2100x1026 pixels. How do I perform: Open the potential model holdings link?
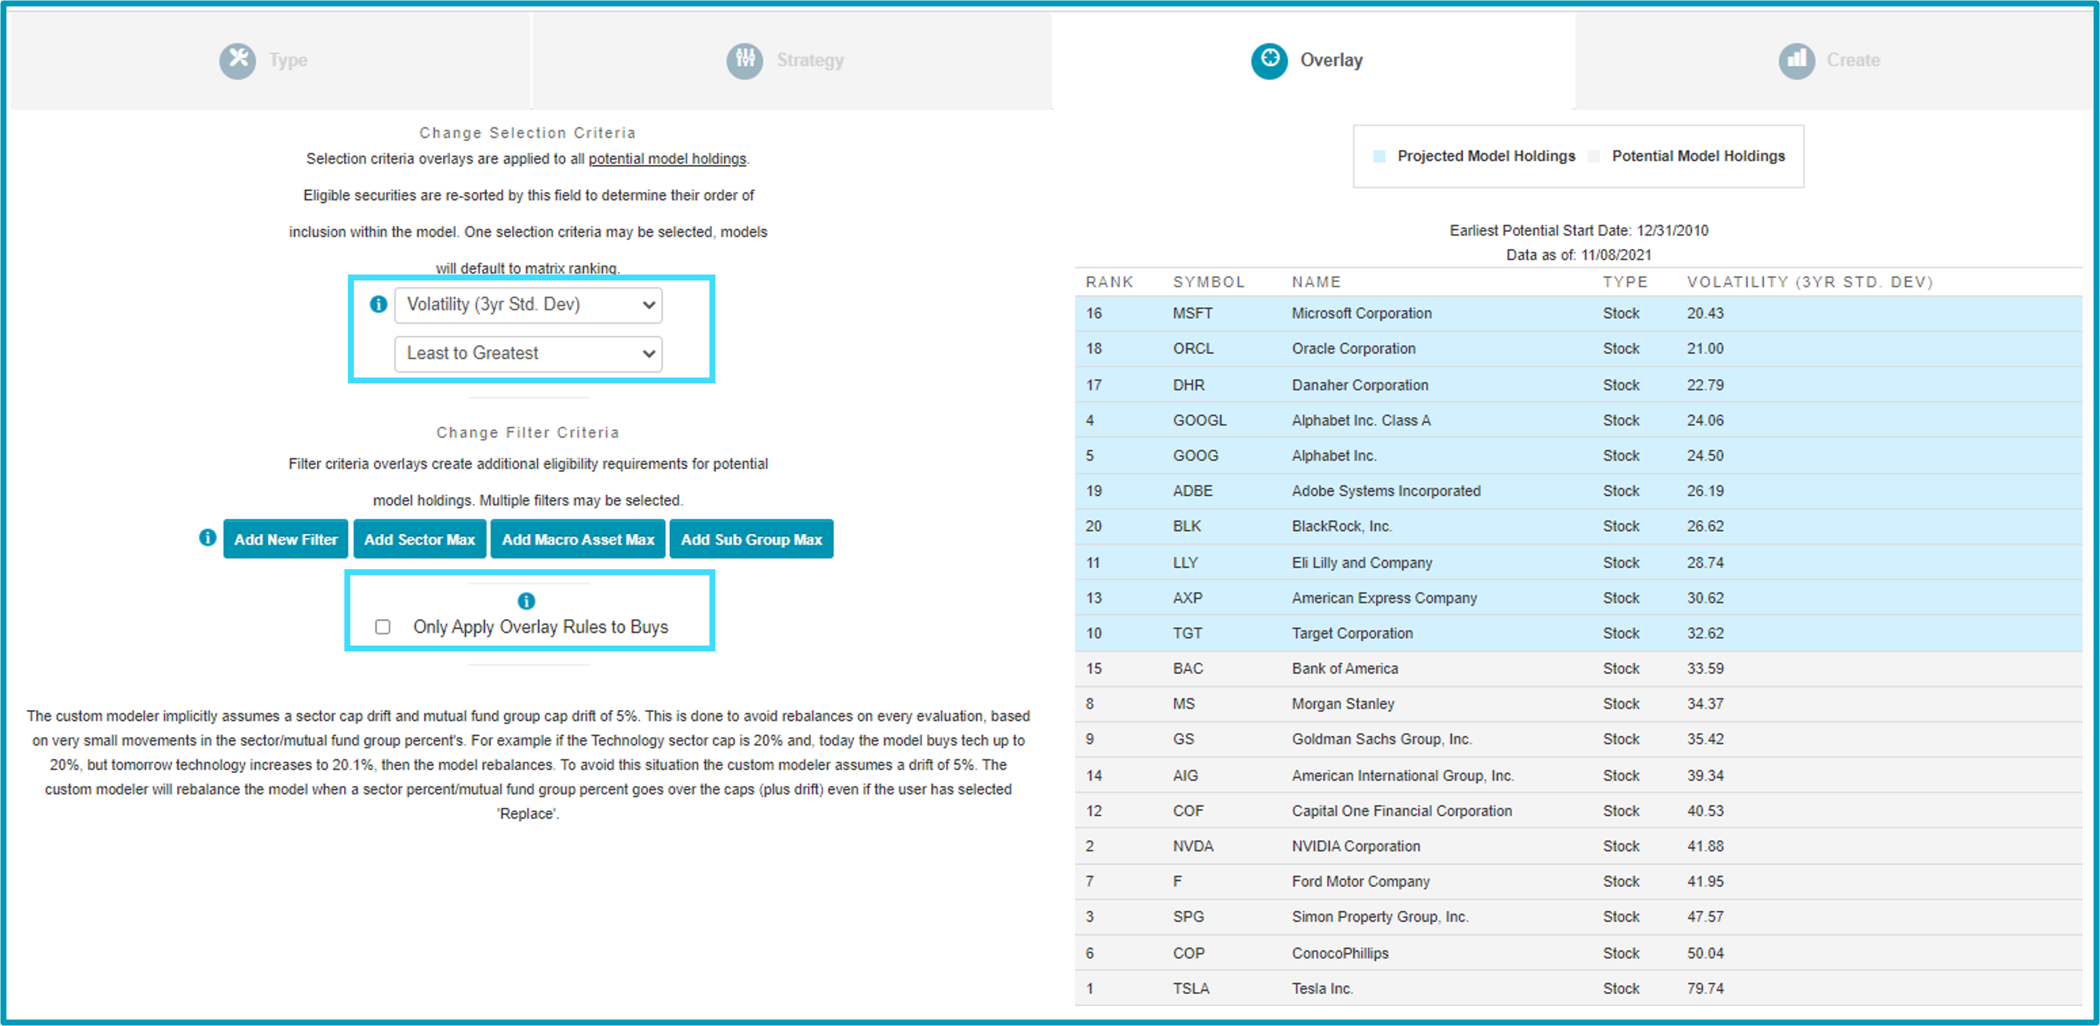(667, 159)
